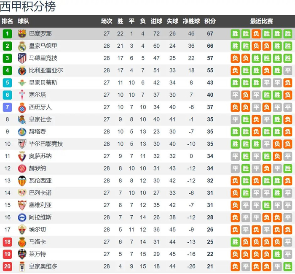
Task: Click the Barcelona (巴塞罗那) team crest
Action: pos(22,34)
